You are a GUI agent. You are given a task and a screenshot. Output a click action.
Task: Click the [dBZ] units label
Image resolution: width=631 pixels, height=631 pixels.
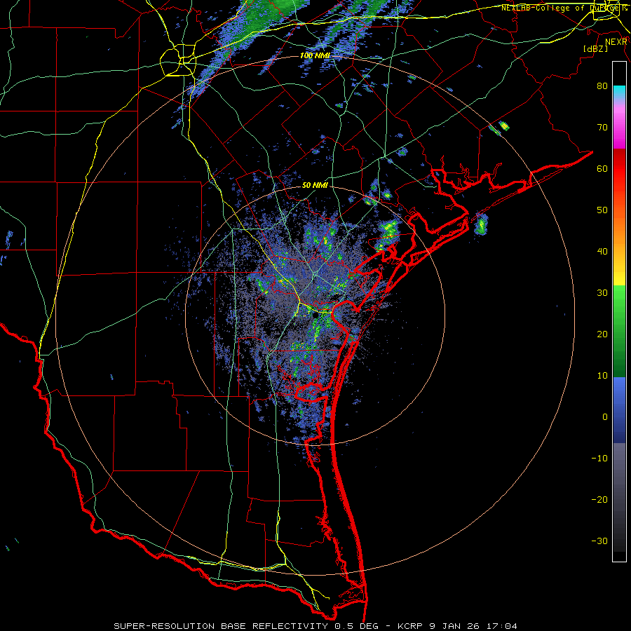pyautogui.click(x=595, y=48)
